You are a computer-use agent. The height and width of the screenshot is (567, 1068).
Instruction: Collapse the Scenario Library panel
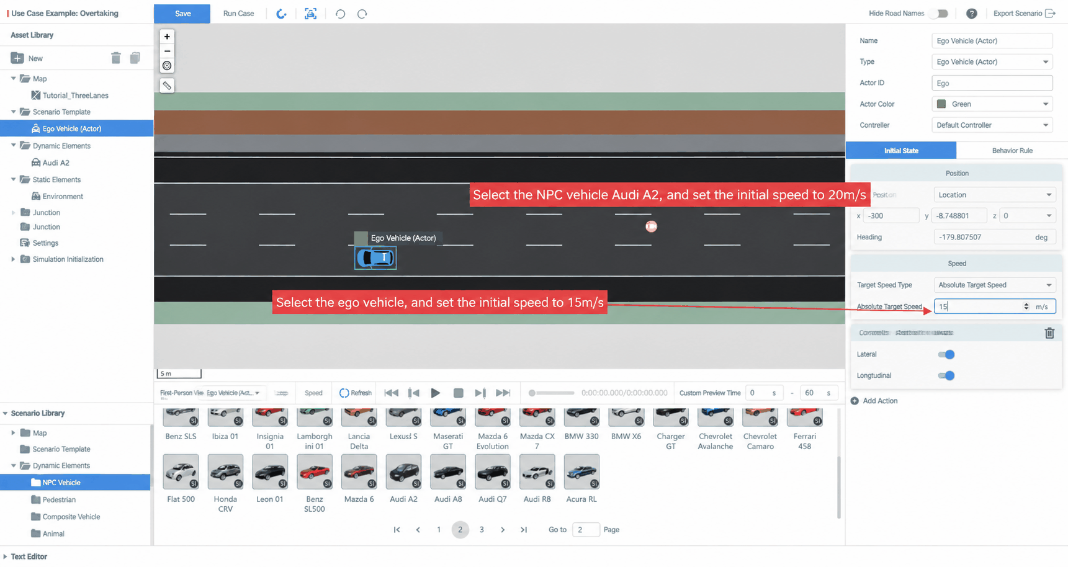tap(5, 413)
